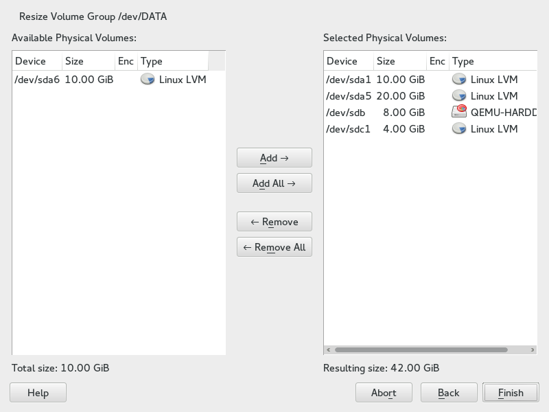Abort the volume group resize
Screen dimensions: 549x412
[x=384, y=393]
